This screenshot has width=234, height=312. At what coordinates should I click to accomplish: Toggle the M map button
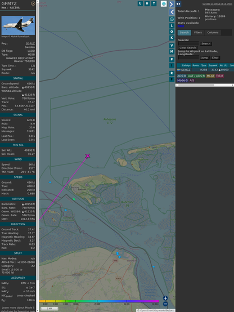coord(172,52)
